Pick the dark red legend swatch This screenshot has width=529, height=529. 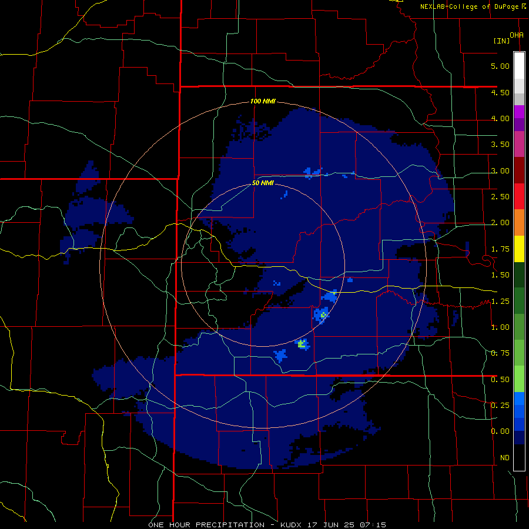tap(519, 170)
